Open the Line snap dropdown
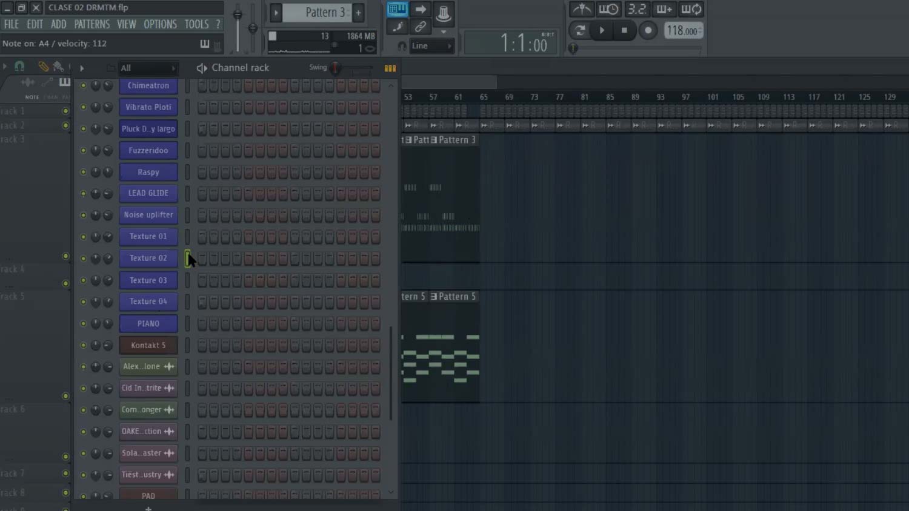 pos(431,46)
